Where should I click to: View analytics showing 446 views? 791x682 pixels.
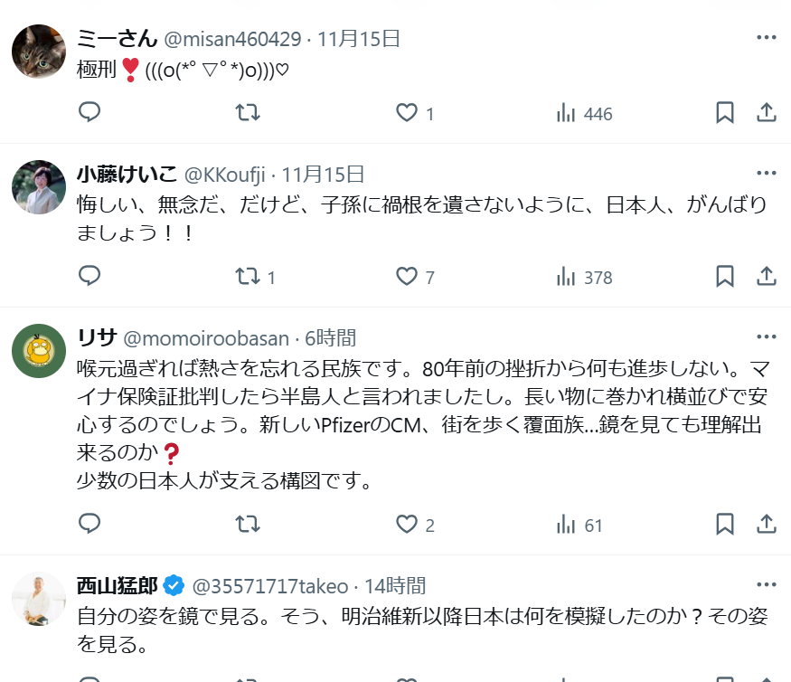pos(584,113)
